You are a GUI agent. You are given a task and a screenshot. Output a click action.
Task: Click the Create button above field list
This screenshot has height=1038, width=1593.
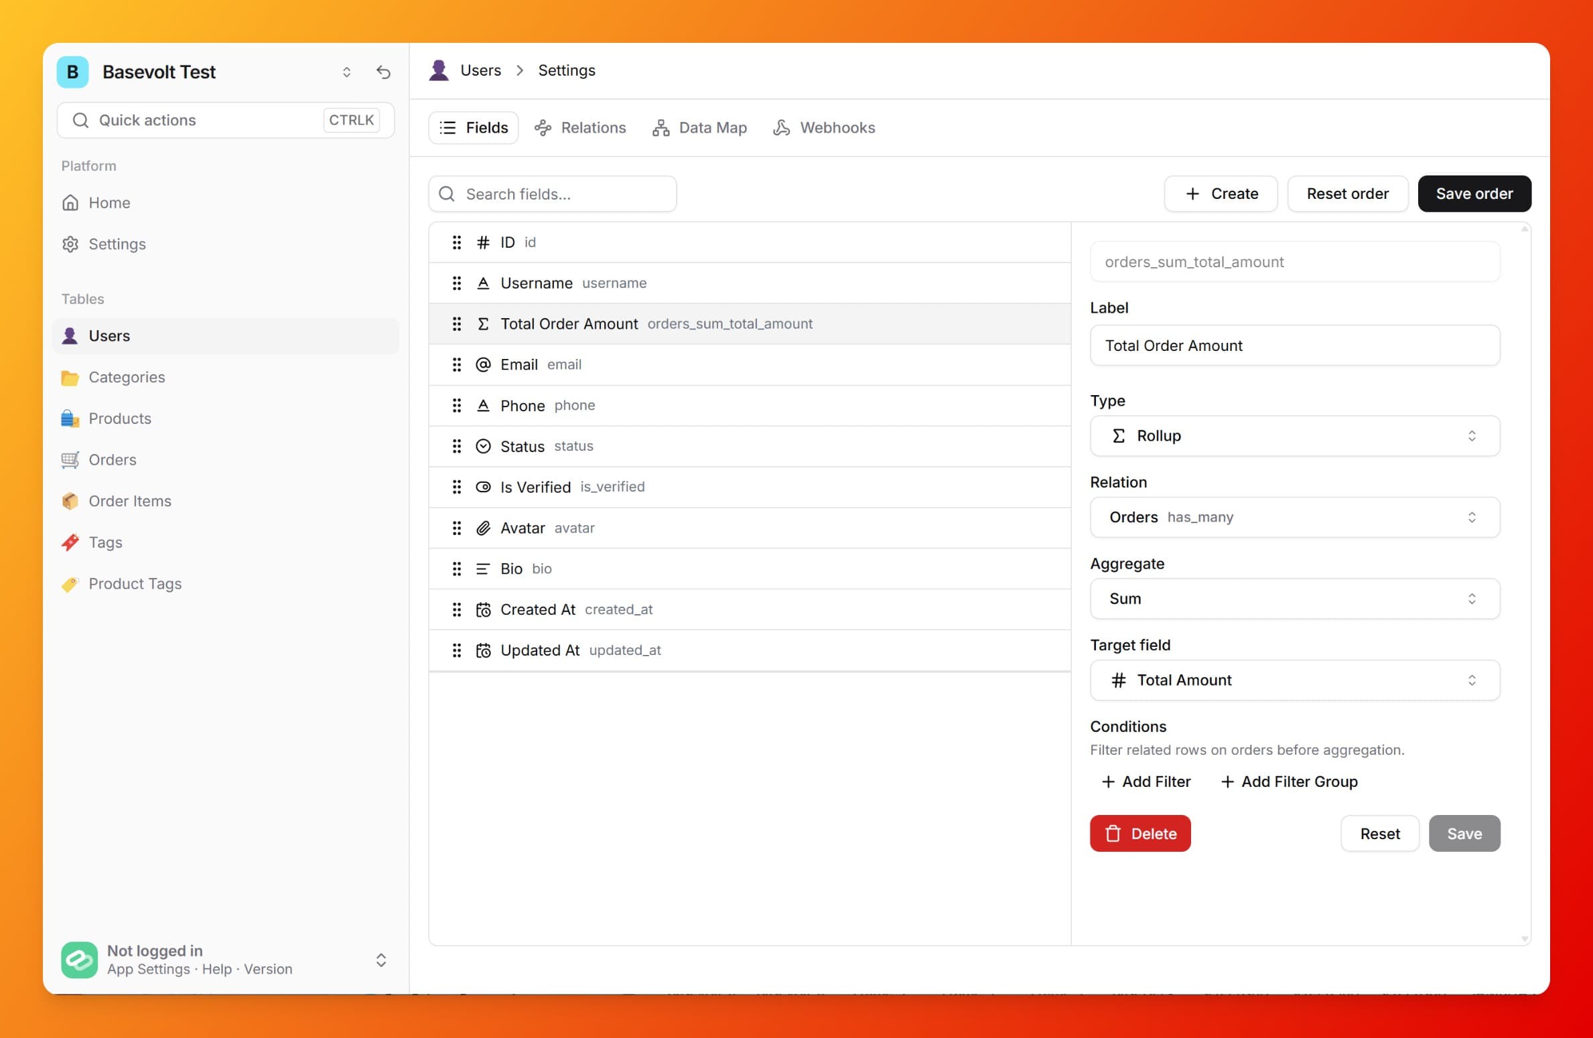pyautogui.click(x=1220, y=194)
